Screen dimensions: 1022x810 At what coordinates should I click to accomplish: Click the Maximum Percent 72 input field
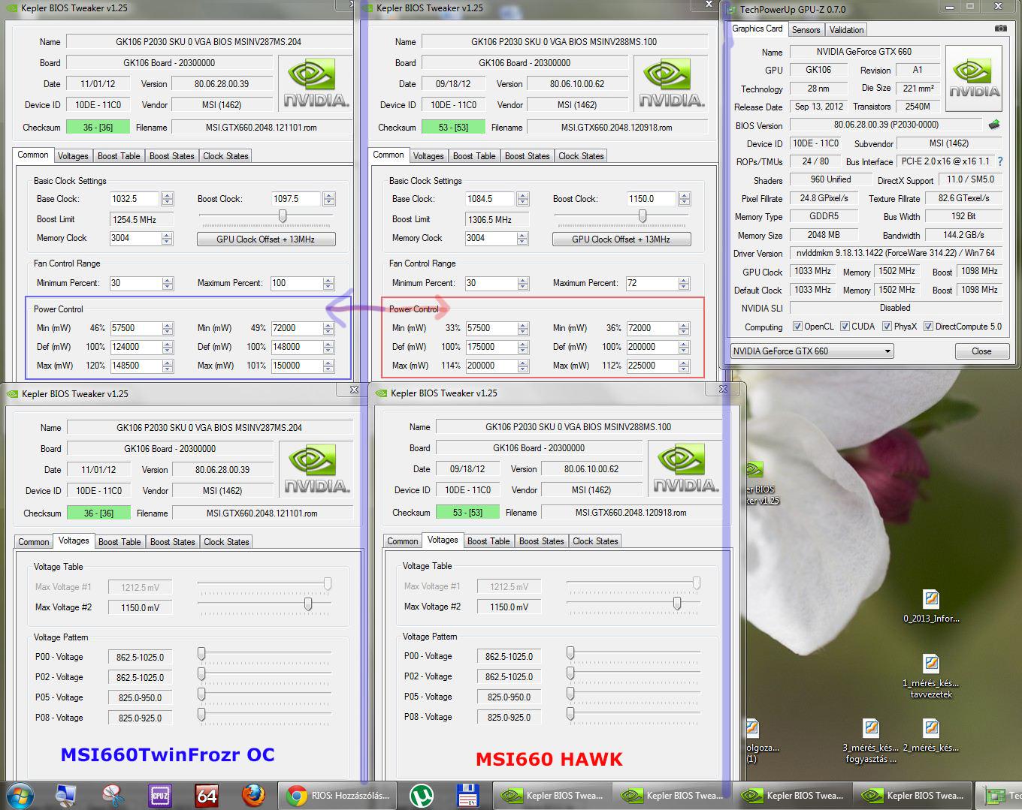pyautogui.click(x=652, y=283)
